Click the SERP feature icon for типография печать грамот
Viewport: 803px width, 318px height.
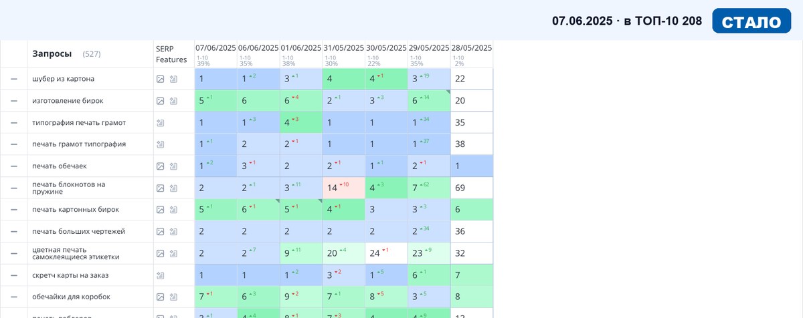point(161,123)
